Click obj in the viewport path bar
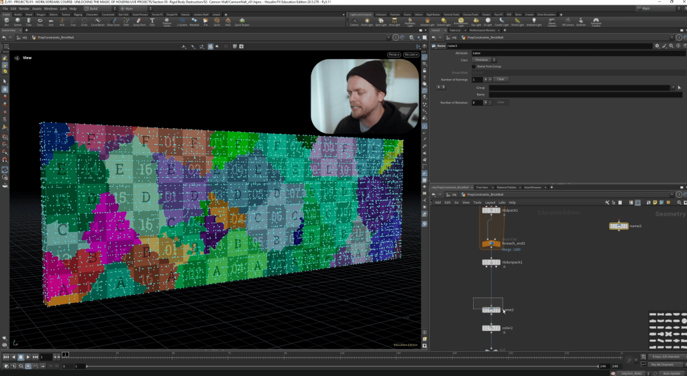The width and height of the screenshot is (687, 376). tap(25, 38)
